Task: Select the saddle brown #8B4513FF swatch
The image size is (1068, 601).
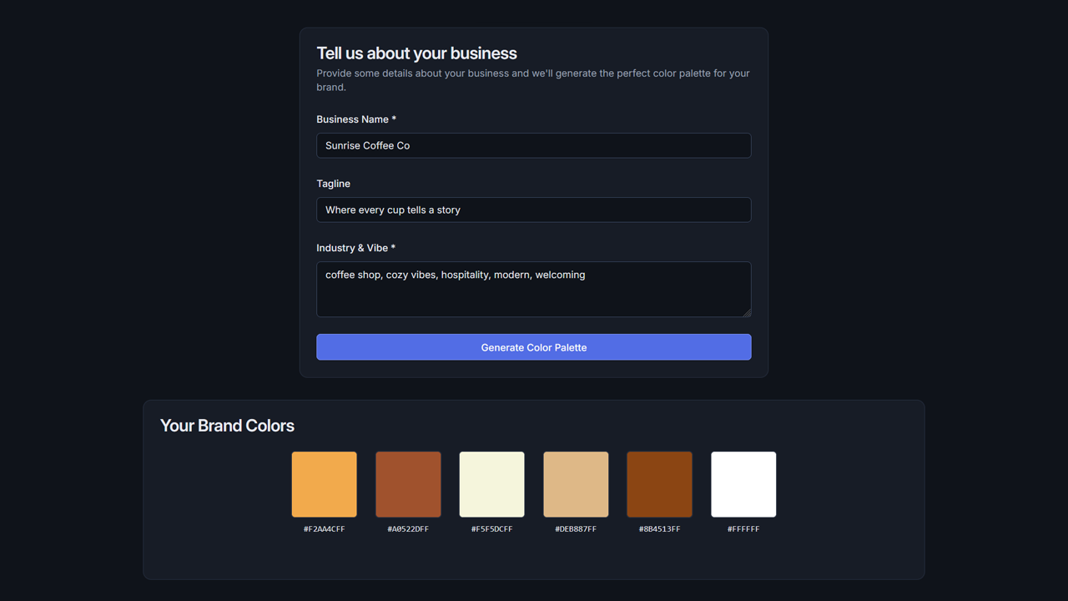Action: pos(659,484)
